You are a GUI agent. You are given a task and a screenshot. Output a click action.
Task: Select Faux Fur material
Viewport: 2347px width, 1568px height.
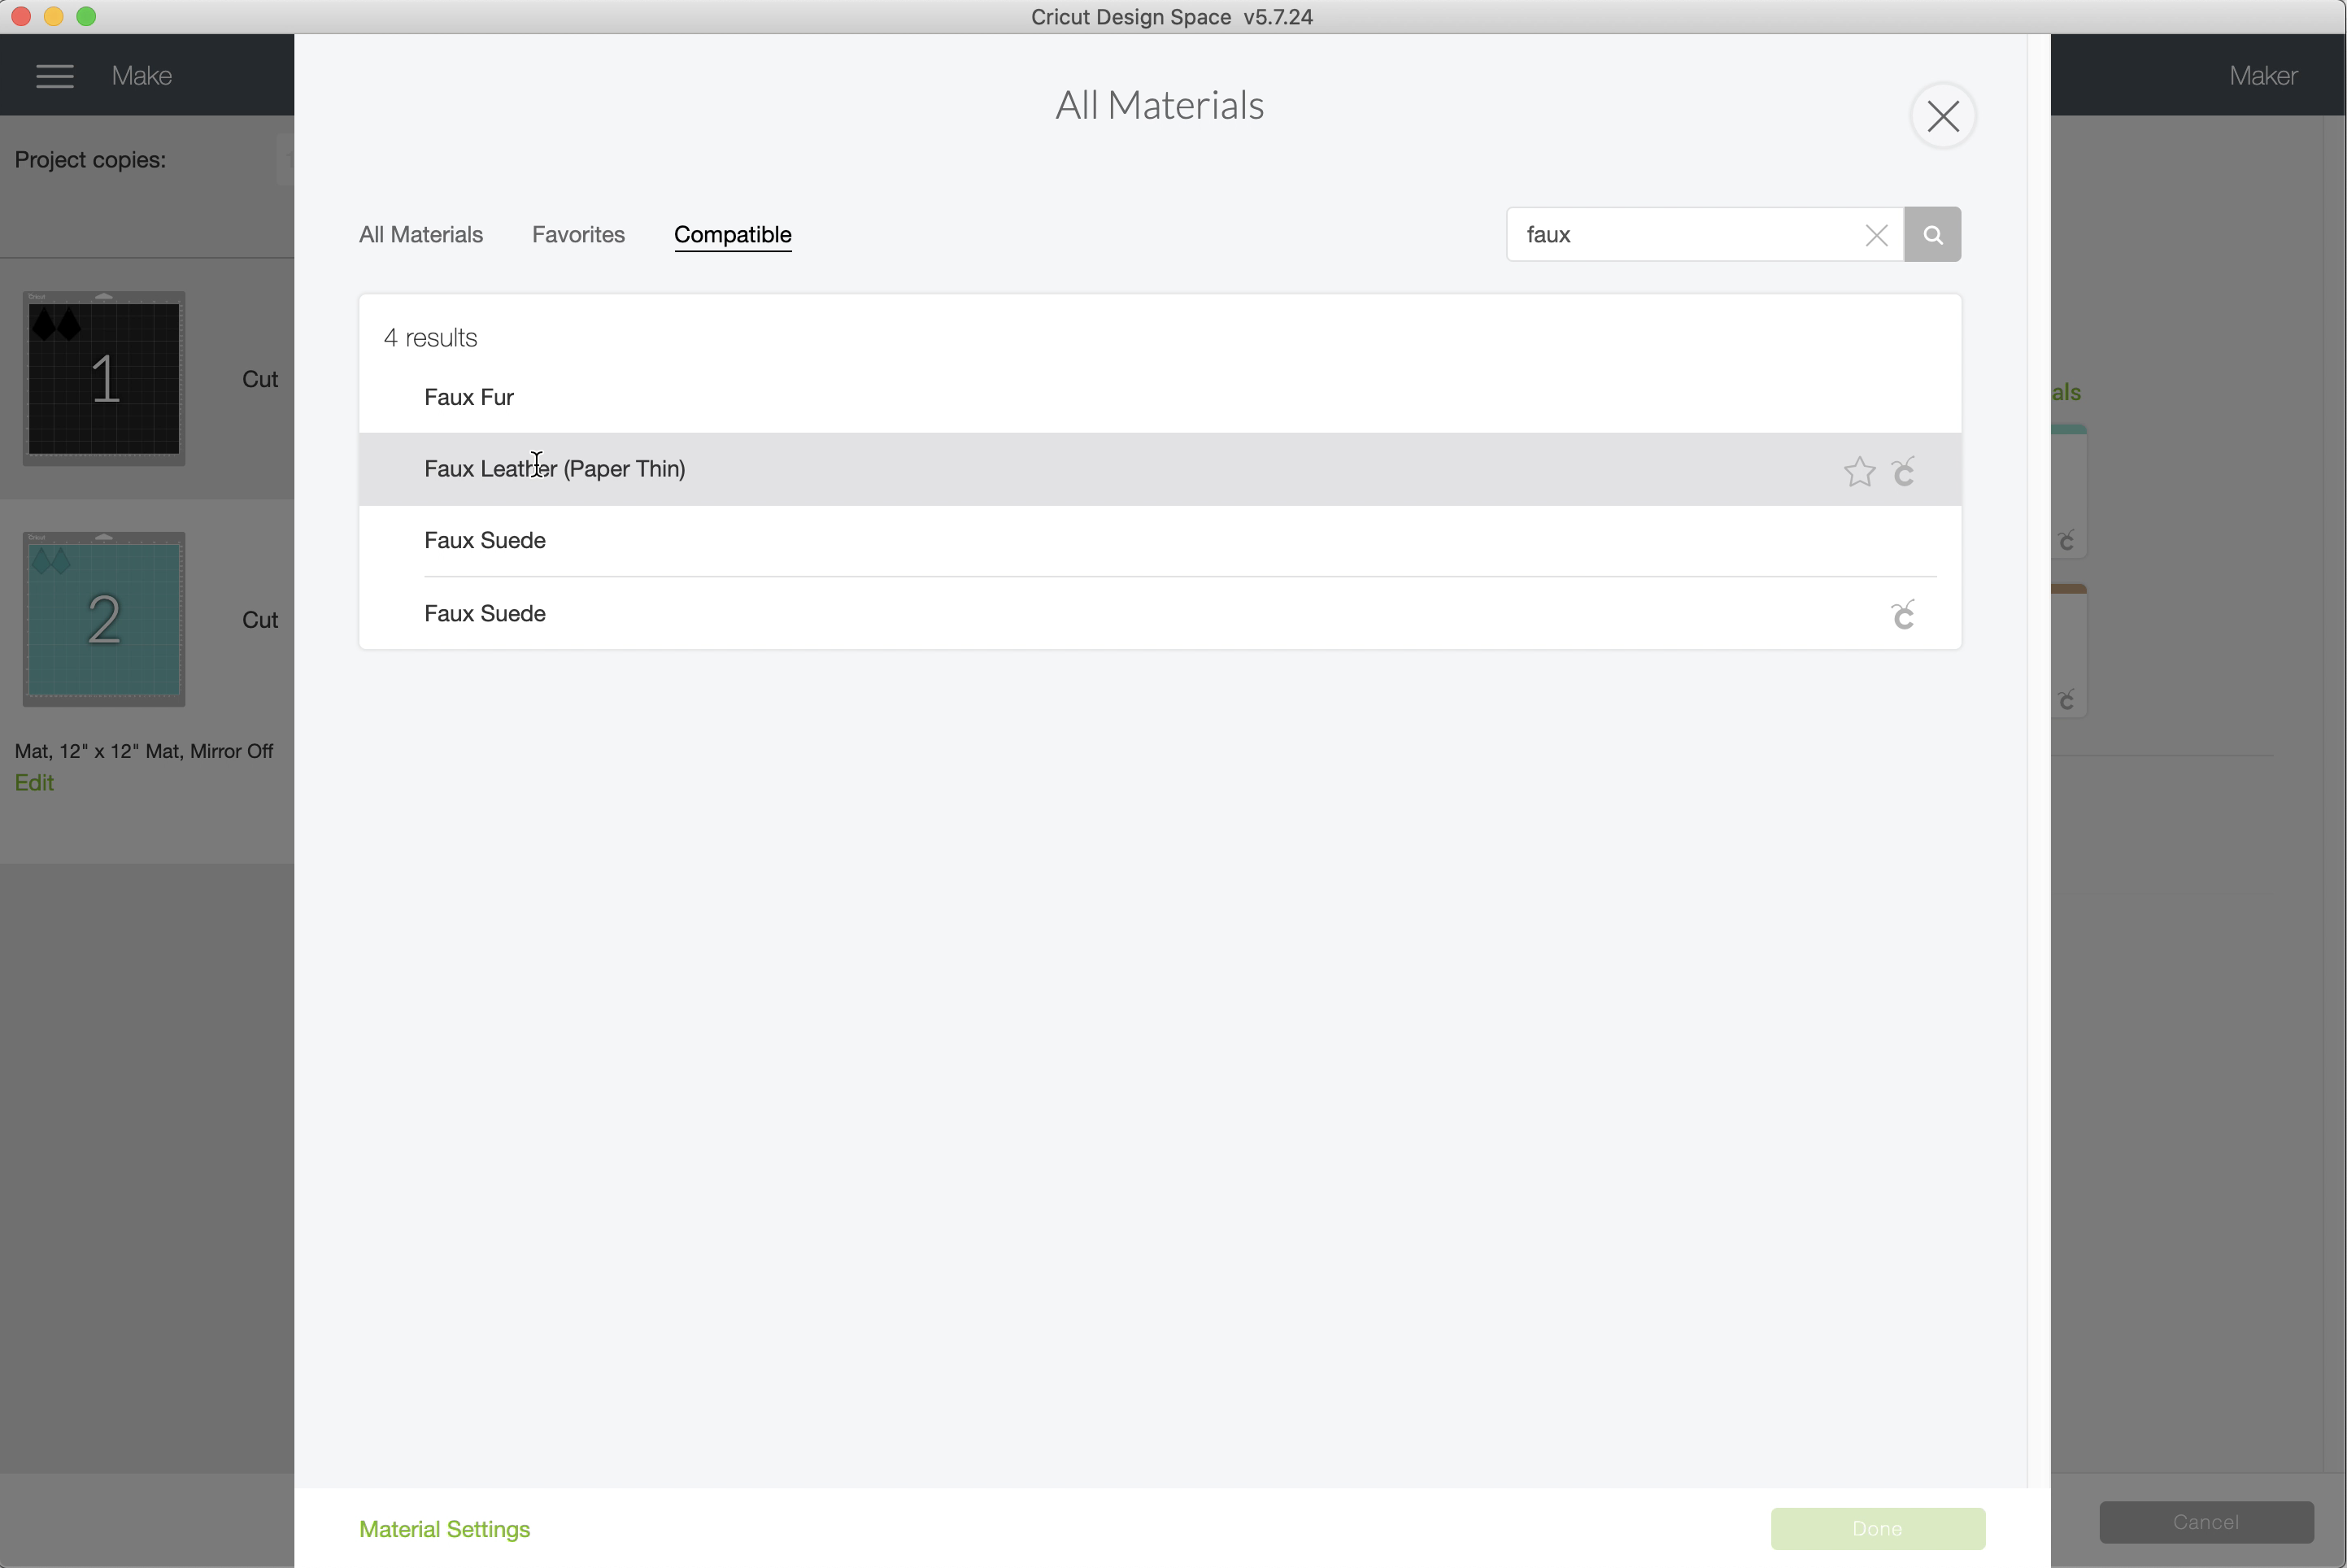click(x=1160, y=397)
